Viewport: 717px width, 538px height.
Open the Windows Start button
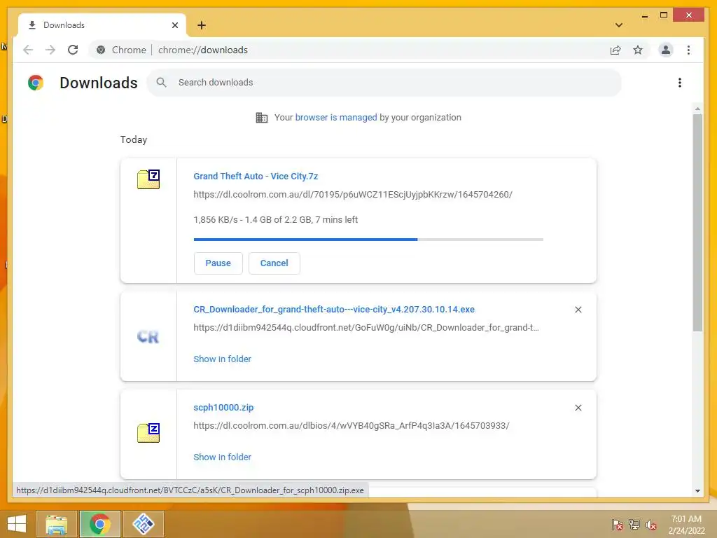pos(17,524)
